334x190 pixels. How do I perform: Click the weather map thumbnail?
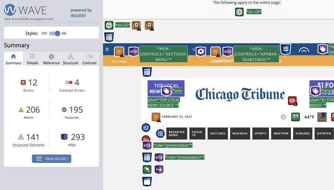click(322, 117)
